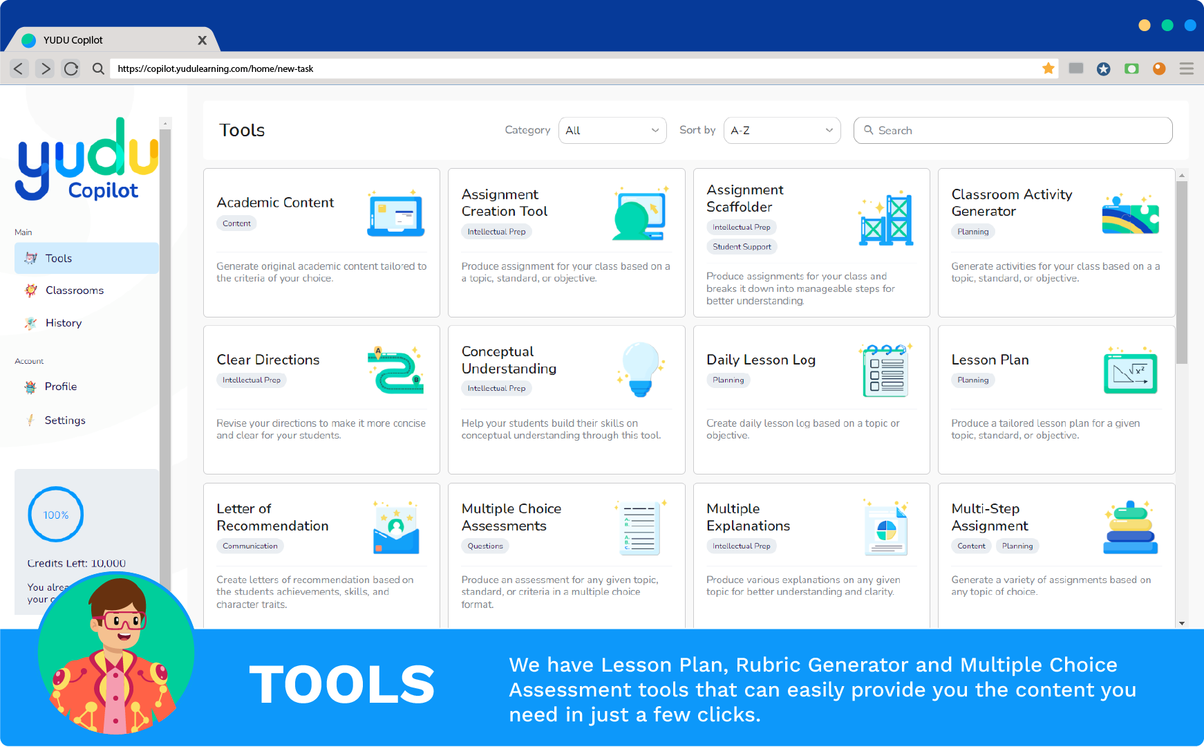This screenshot has width=1204, height=747.
Task: Open History in the sidebar menu
Action: pos(86,323)
